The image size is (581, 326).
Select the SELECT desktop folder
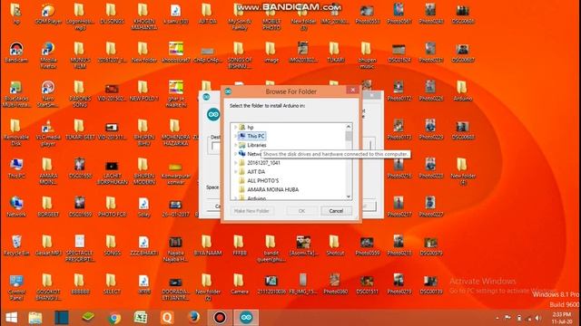pos(112,283)
